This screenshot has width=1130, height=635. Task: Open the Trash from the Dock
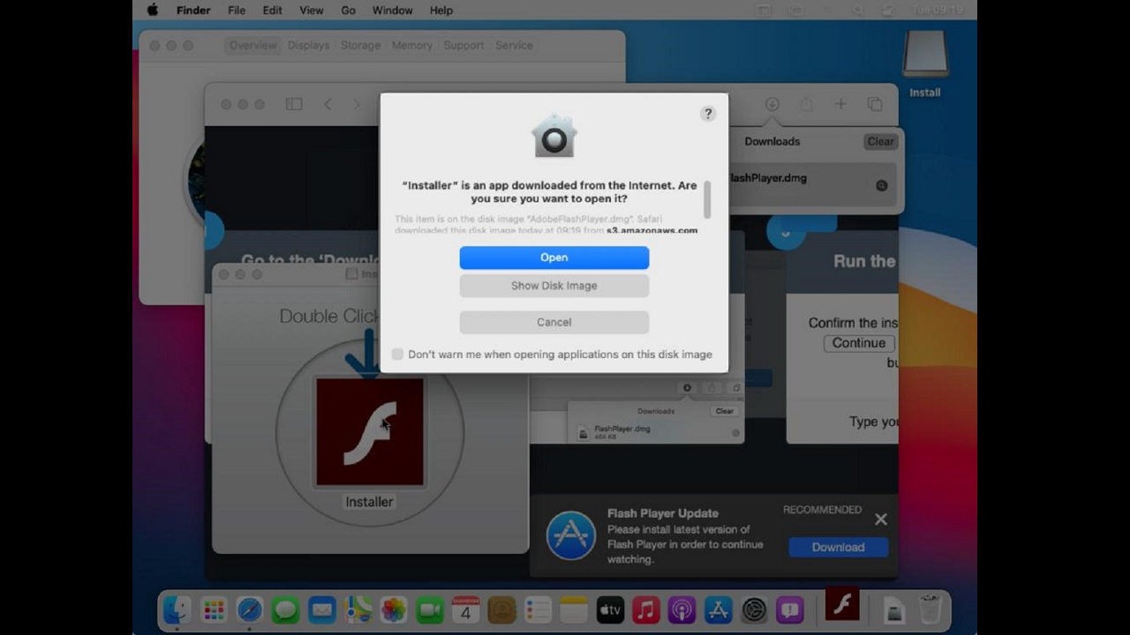tap(930, 609)
